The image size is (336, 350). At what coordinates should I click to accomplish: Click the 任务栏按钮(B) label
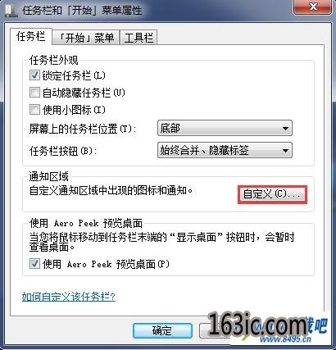tap(63, 151)
